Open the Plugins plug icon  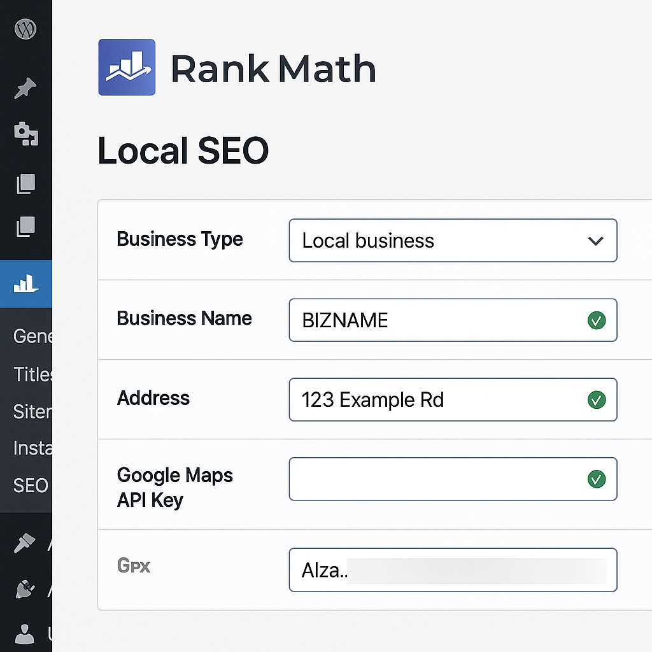[25, 589]
